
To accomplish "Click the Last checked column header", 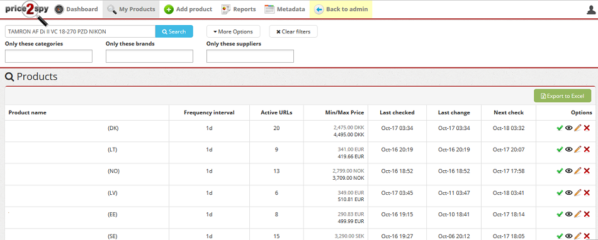I will (x=397, y=112).
